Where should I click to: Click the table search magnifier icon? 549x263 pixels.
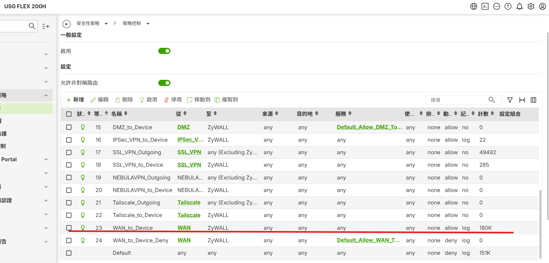[492, 100]
